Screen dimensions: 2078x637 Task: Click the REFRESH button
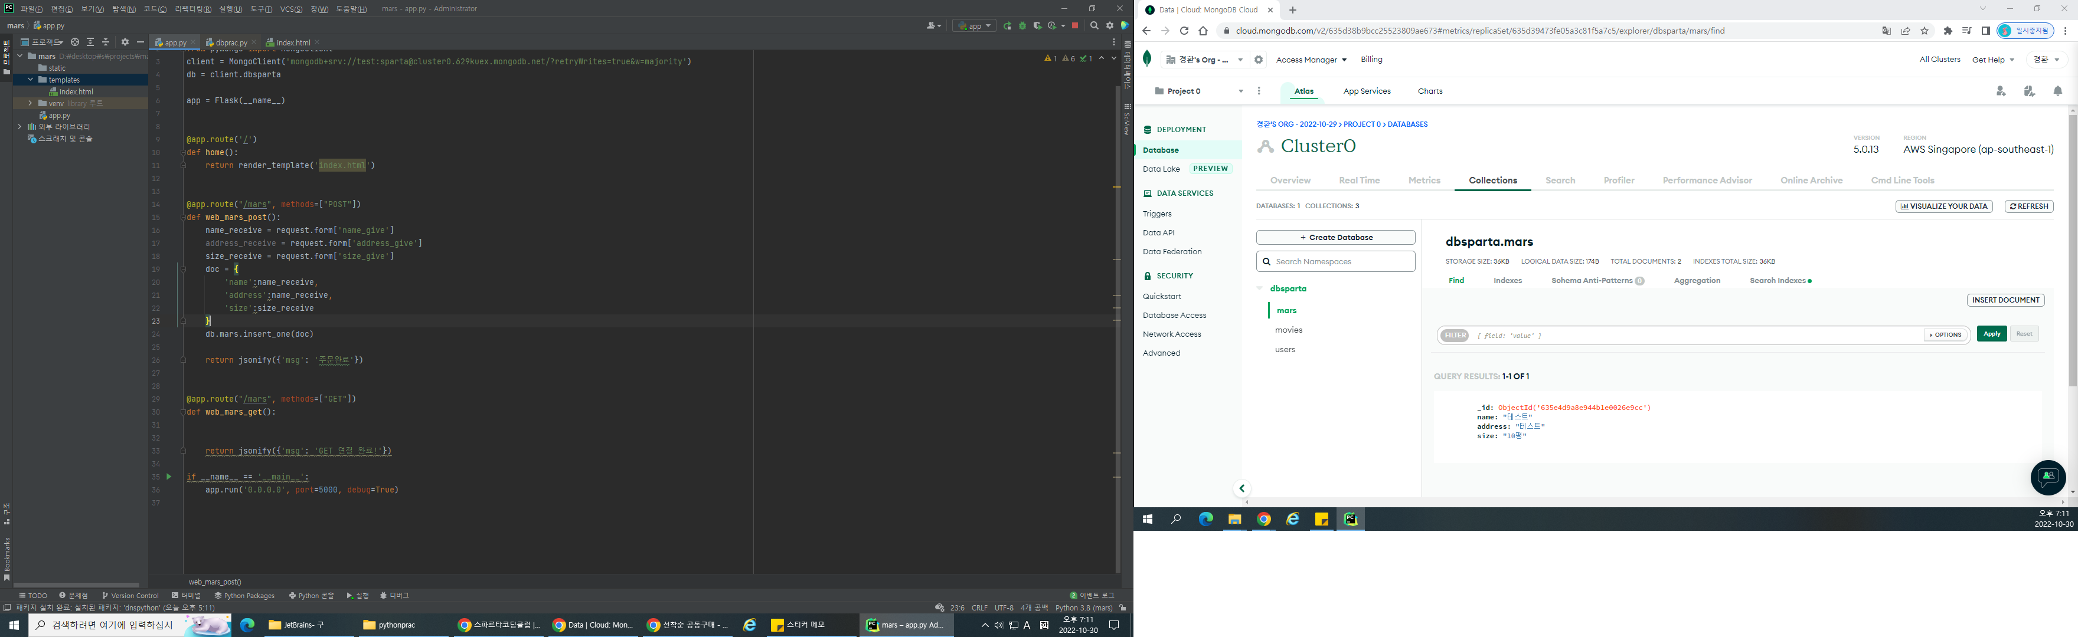point(2029,206)
